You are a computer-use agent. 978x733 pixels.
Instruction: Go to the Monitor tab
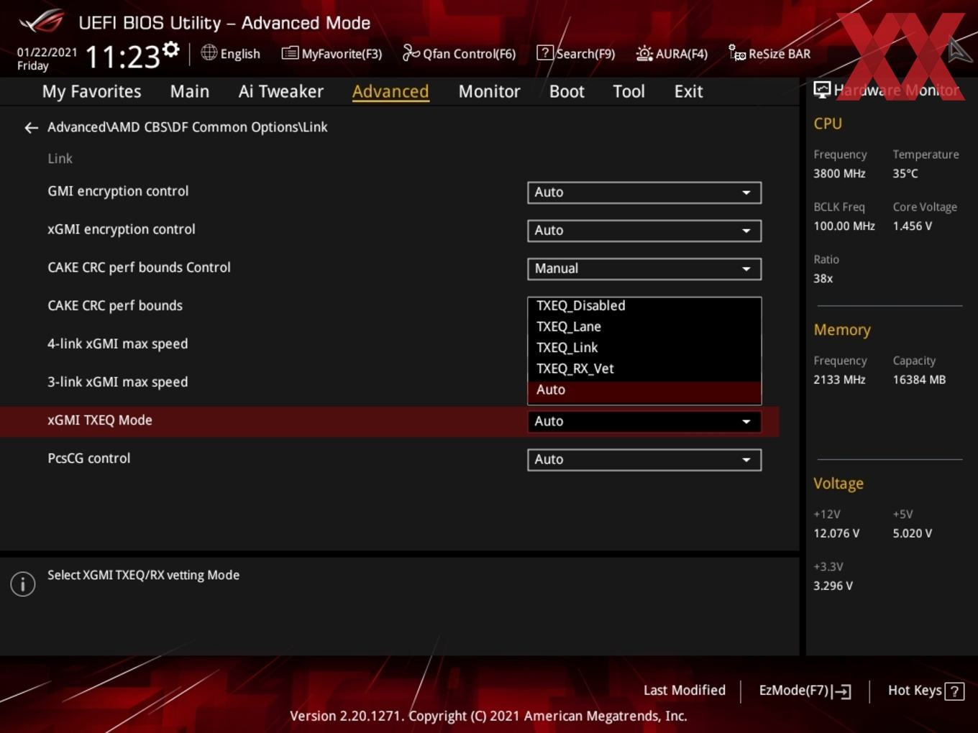[x=489, y=92]
